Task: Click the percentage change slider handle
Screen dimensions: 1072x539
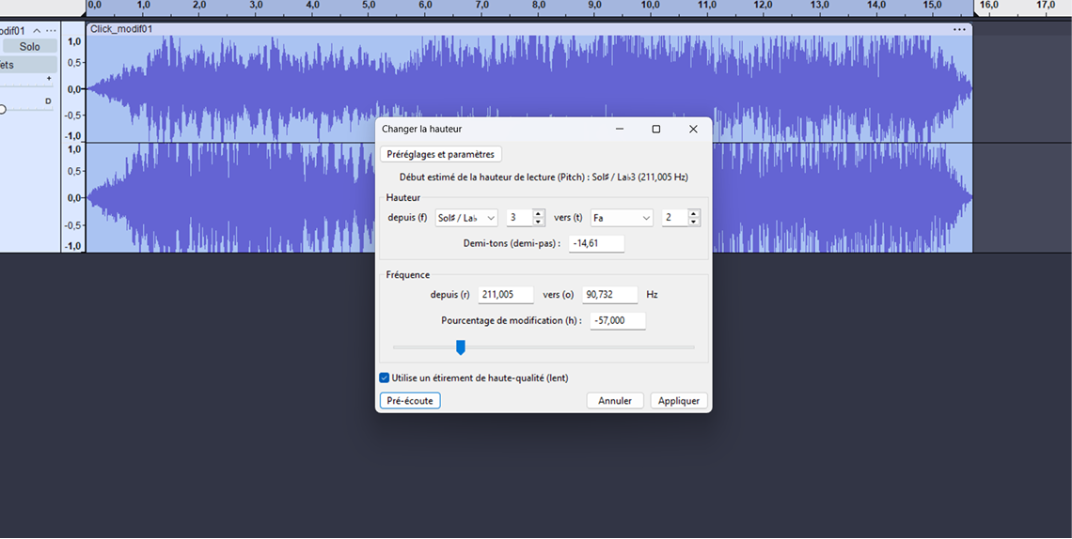Action: 461,347
